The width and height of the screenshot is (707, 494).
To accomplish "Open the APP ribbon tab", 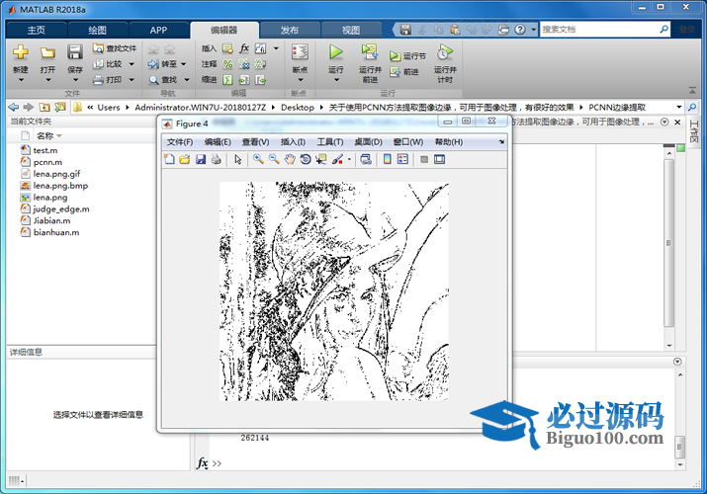I will (159, 31).
